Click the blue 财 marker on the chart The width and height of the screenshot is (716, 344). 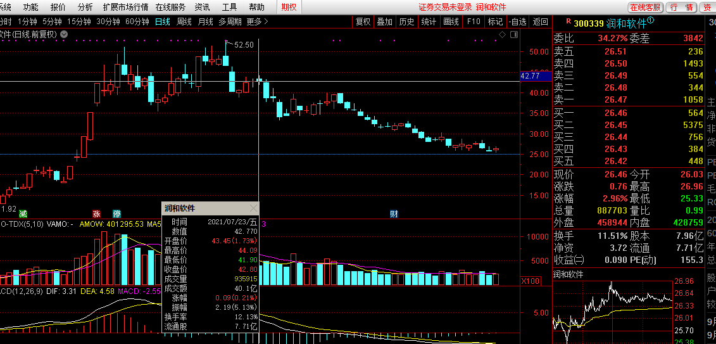394,213
